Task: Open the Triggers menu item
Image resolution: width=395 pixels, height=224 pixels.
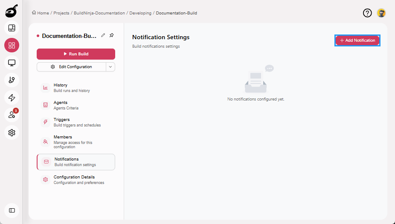Action: pos(76,122)
